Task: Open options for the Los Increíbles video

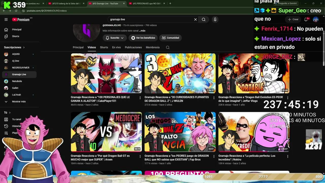Action: pos(287,157)
